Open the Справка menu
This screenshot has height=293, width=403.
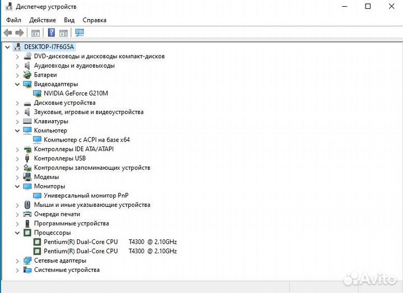tap(95, 20)
